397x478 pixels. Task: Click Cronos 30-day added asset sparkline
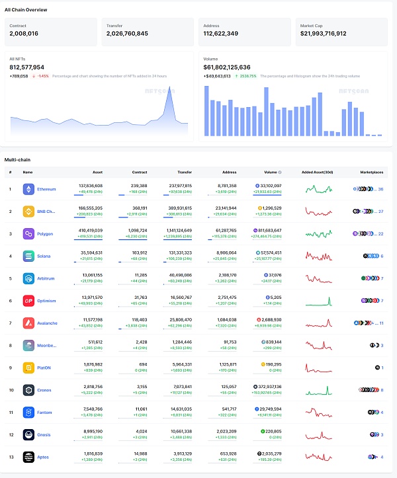tap(318, 390)
